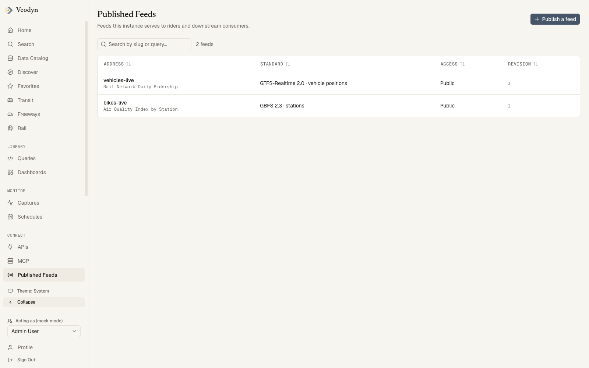Click revision number 3
The height and width of the screenshot is (368, 589).
(x=509, y=84)
